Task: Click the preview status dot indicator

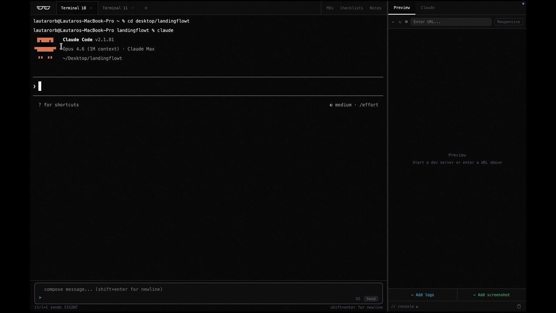Action: (407, 22)
